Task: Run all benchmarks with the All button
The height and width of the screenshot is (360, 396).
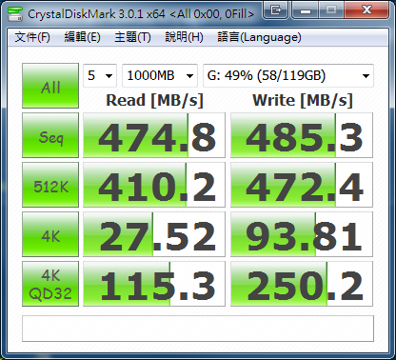Action: (50, 86)
